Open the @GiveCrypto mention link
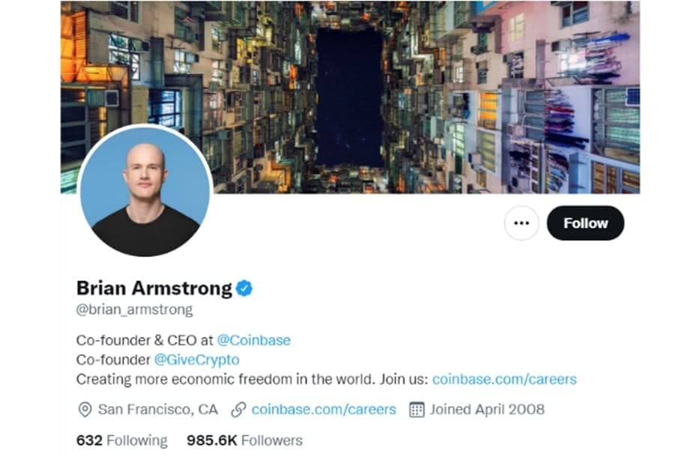Screen dimensions: 690x460 tap(197, 360)
